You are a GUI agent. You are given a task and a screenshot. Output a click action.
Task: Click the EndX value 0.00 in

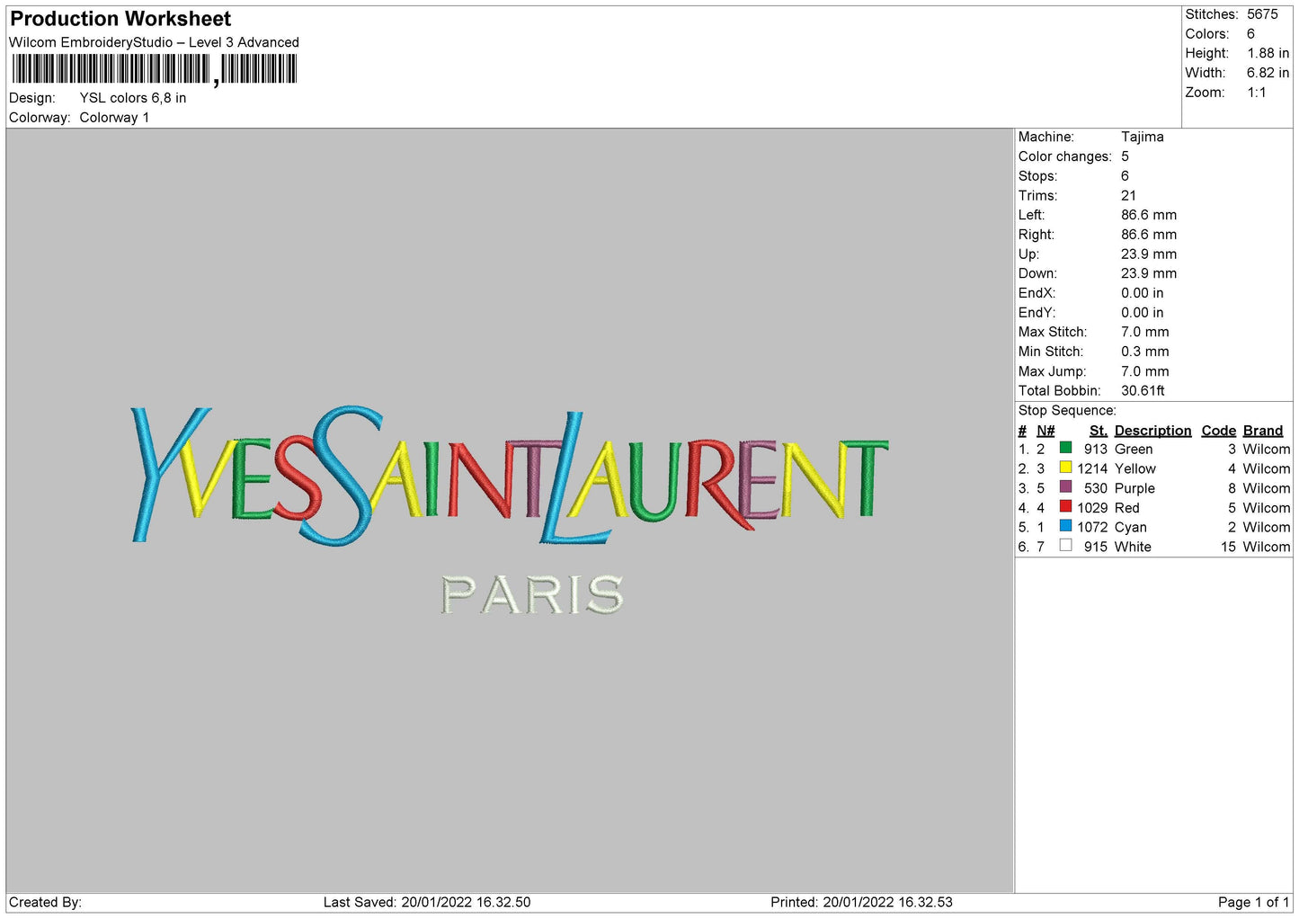pyautogui.click(x=1143, y=293)
